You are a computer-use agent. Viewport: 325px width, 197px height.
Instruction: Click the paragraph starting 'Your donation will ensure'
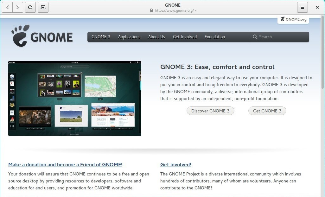point(79,181)
